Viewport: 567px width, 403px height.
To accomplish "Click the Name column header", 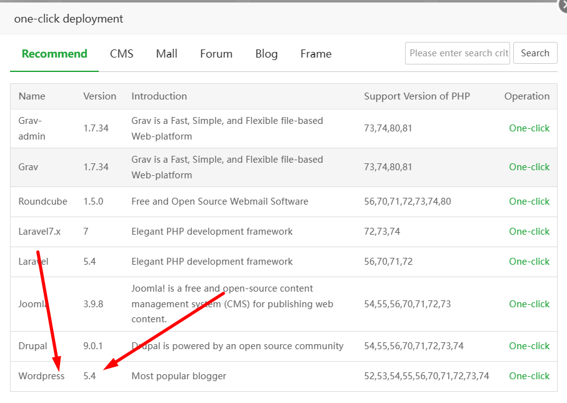I will [32, 96].
